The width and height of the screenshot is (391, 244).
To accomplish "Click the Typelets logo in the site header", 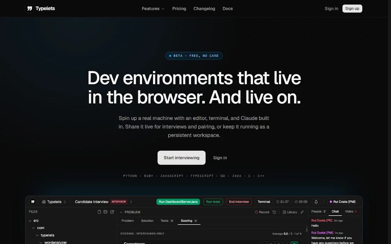I will [x=40, y=8].
